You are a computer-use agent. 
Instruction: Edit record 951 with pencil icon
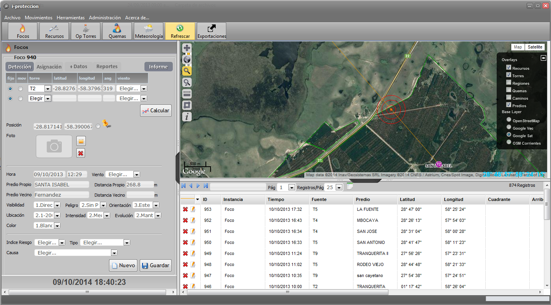pos(193,231)
